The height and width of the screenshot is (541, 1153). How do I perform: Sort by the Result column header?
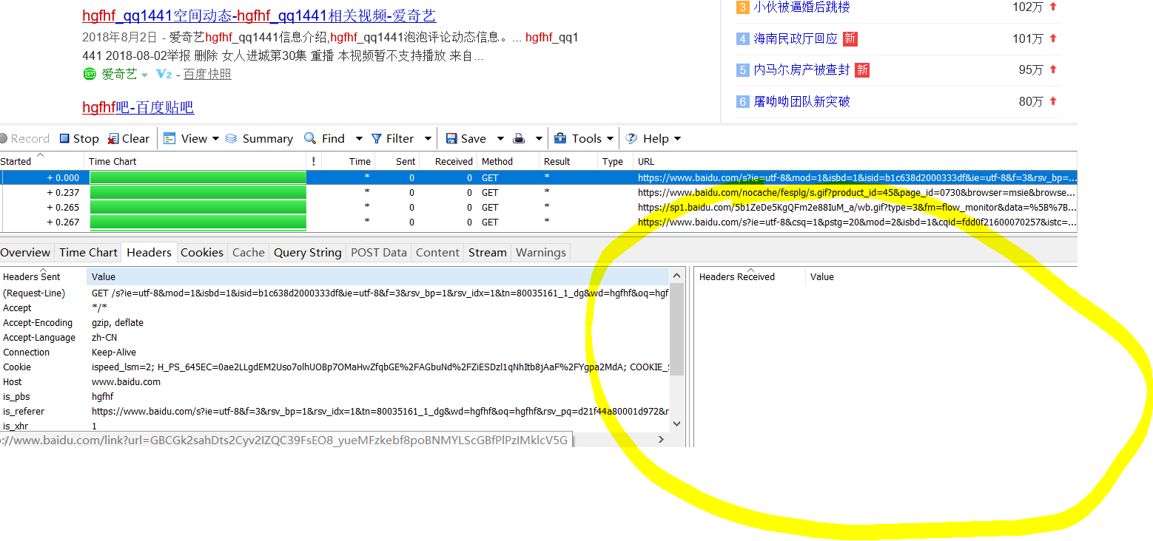(568, 161)
